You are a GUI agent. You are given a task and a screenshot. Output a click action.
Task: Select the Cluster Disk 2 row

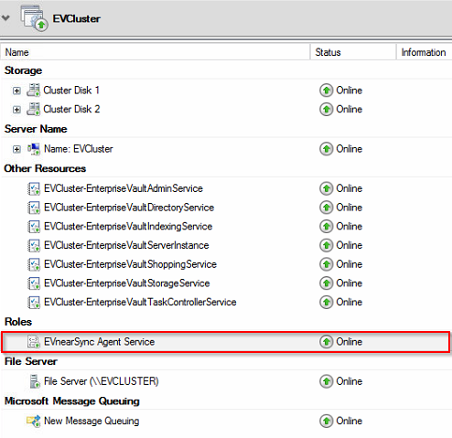point(226,110)
